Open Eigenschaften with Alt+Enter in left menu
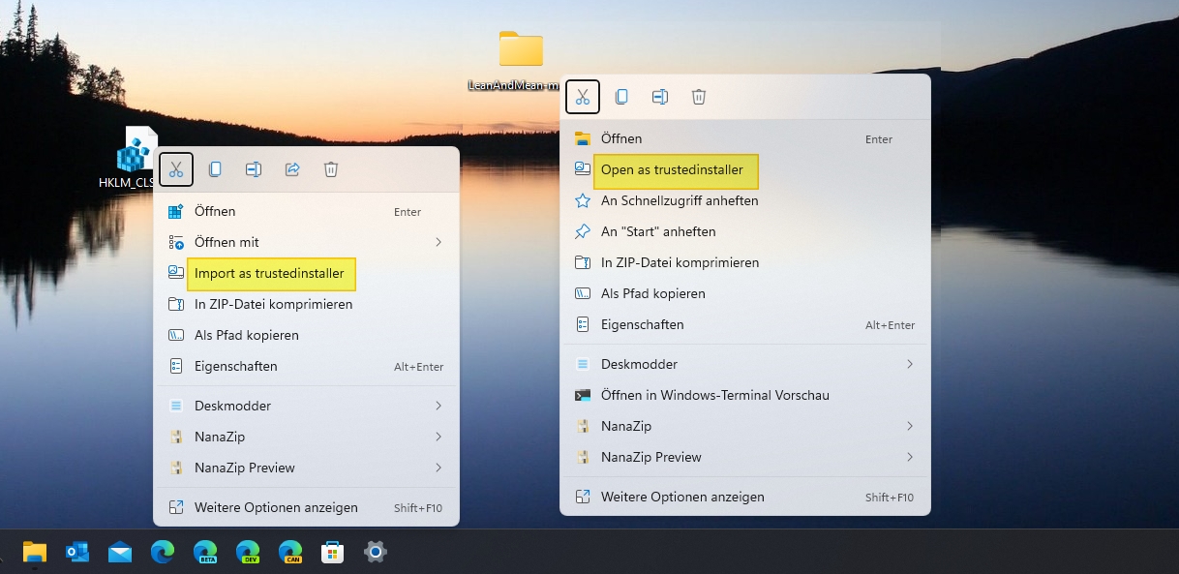Screen dimensions: 1179x574 coord(306,366)
